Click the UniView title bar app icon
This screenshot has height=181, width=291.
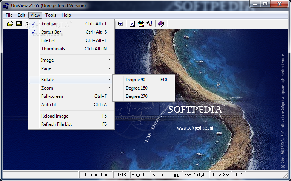coord(6,6)
